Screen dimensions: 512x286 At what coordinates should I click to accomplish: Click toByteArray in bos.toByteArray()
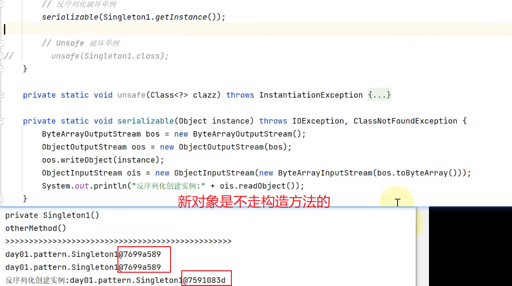click(x=422, y=173)
